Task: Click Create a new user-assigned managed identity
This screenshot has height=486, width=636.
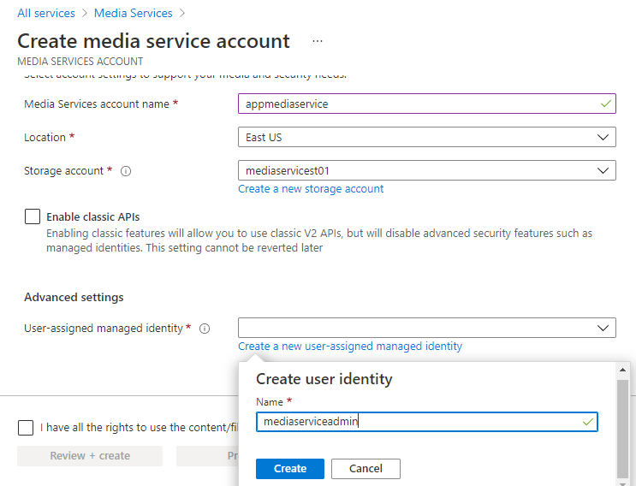Action: [350, 346]
